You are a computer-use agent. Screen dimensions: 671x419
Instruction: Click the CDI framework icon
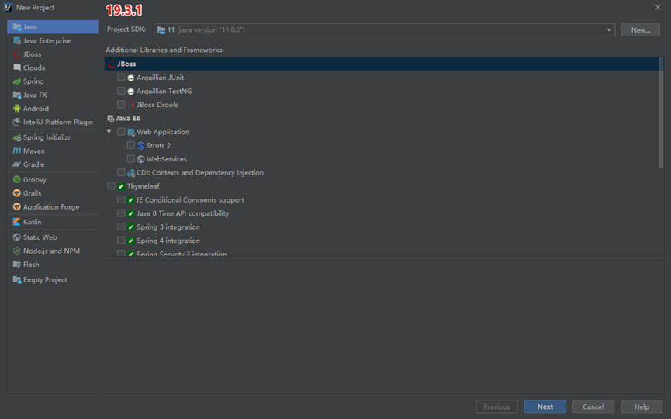point(131,173)
